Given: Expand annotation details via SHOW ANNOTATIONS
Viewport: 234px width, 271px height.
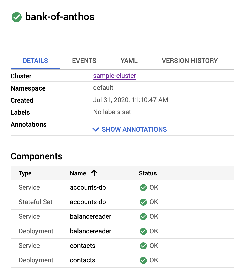Looking at the screenshot, I should click(x=134, y=129).
